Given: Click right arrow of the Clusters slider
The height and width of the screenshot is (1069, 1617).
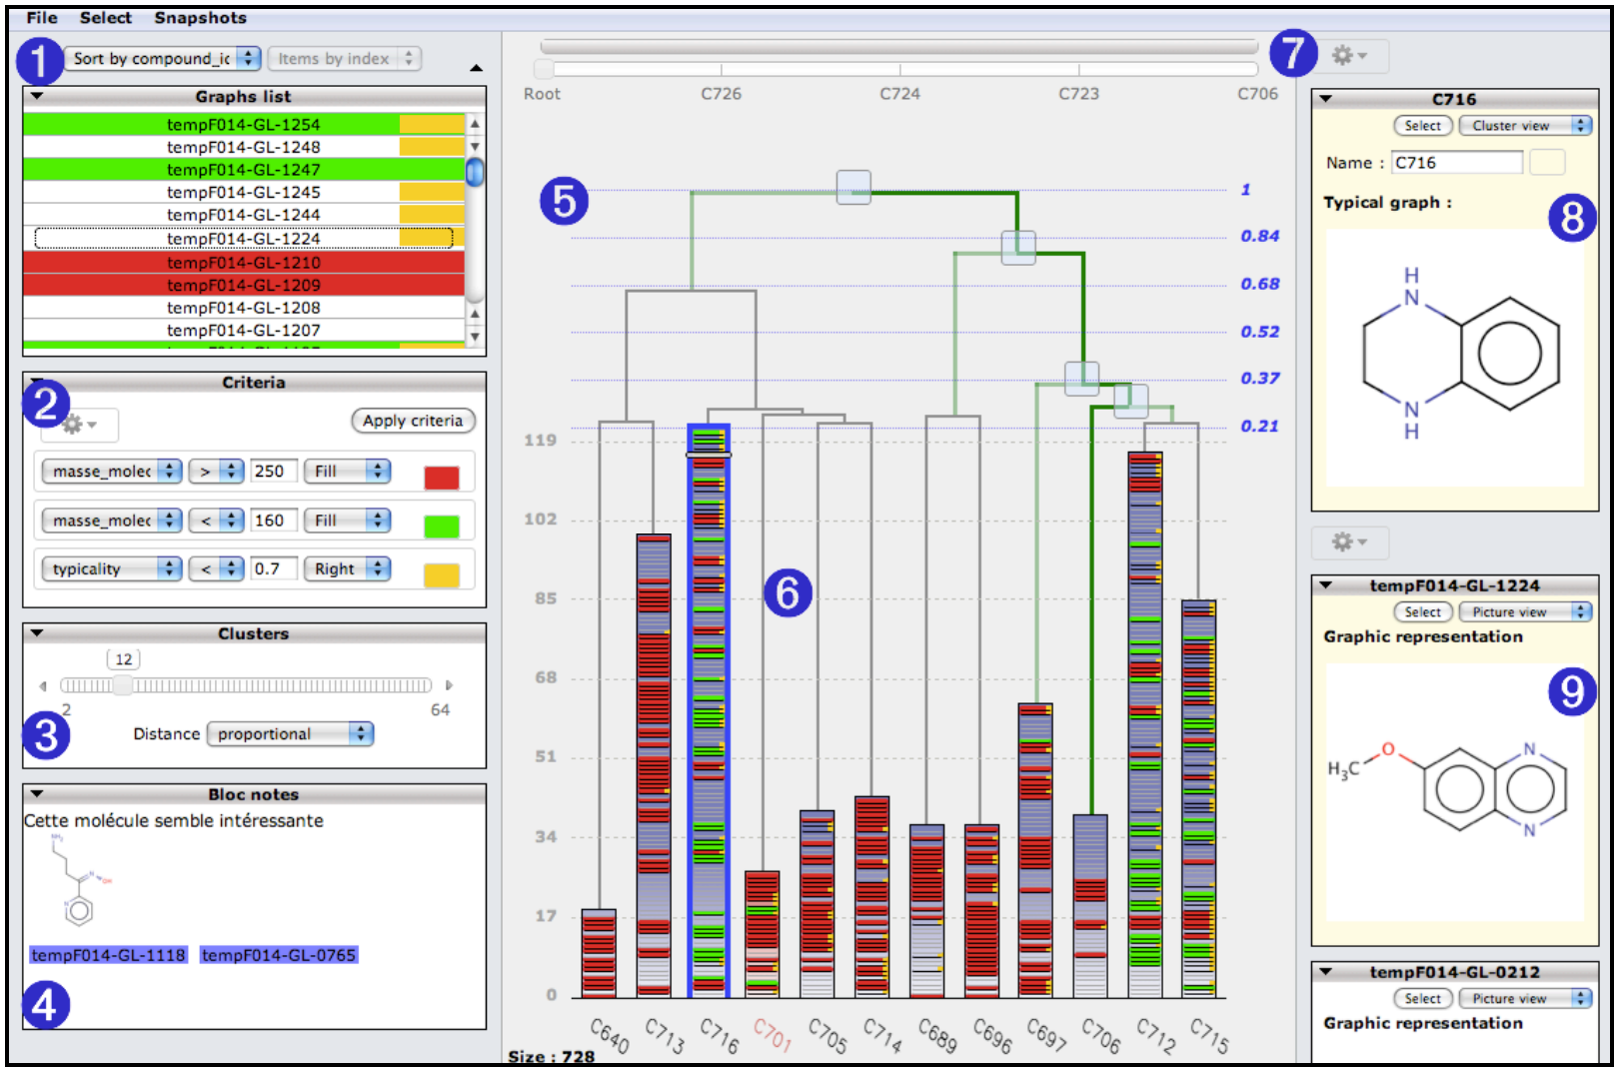Looking at the screenshot, I should click(449, 685).
